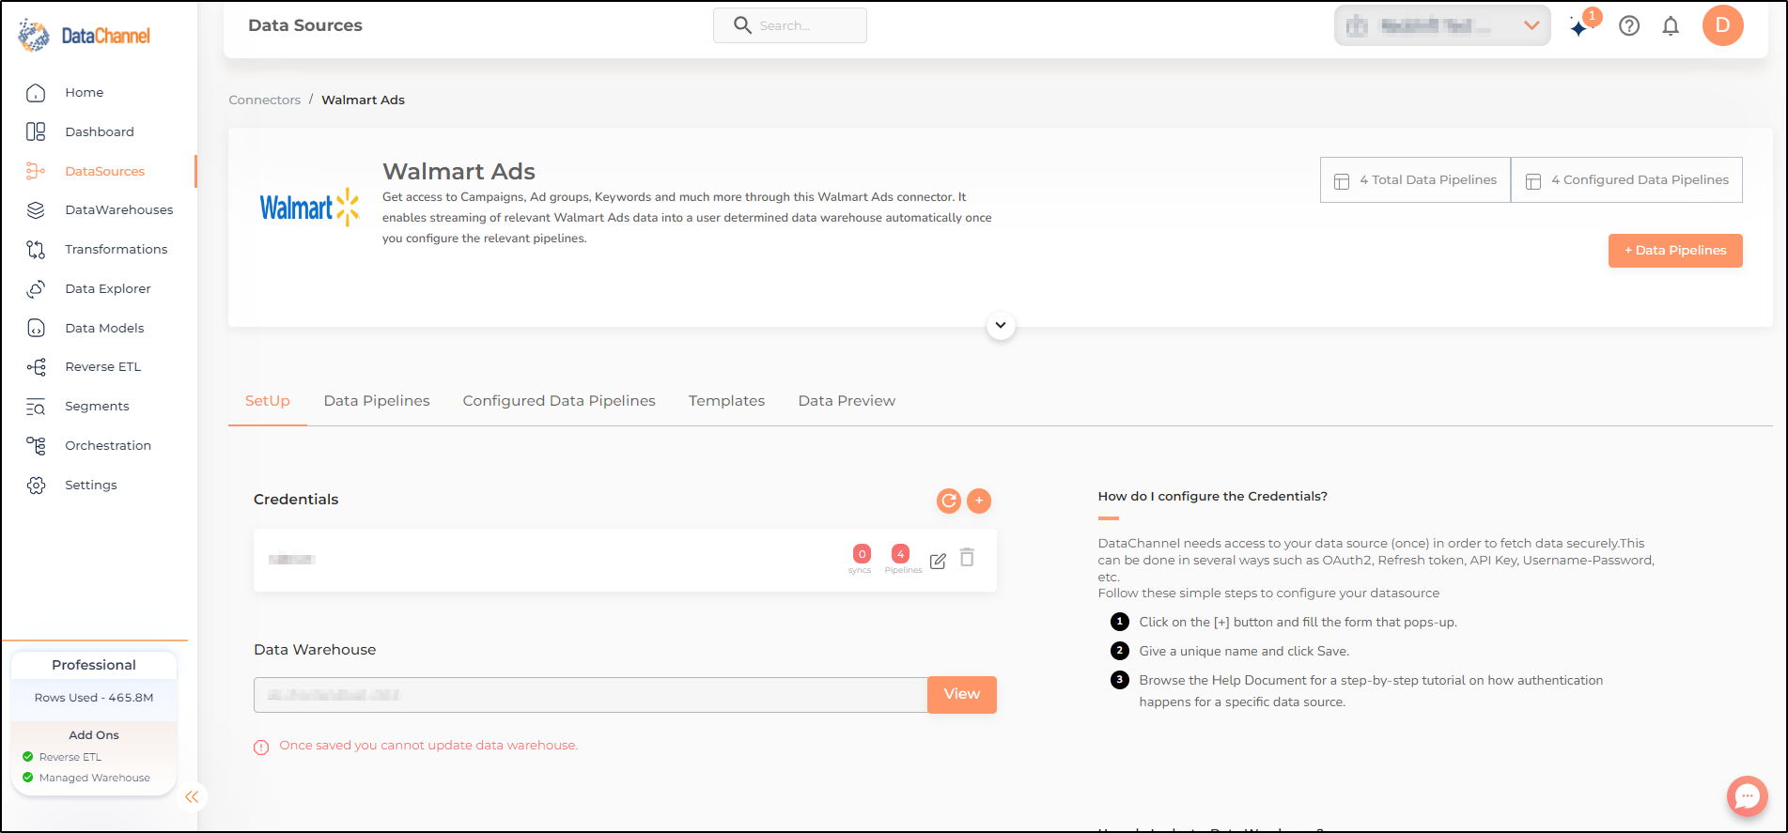Click the syncs count badge
Viewport: 1788px width, 833px height.
coord(862,554)
